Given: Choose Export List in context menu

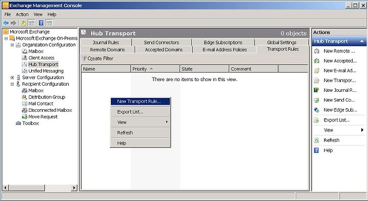Looking at the screenshot, I should click(x=140, y=112).
